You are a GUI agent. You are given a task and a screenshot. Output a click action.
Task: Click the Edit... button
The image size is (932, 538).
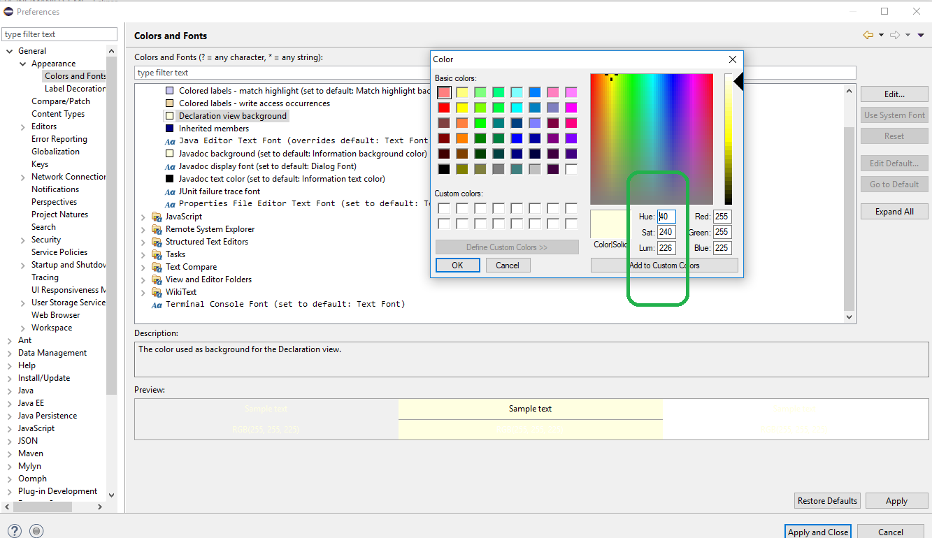(x=894, y=94)
